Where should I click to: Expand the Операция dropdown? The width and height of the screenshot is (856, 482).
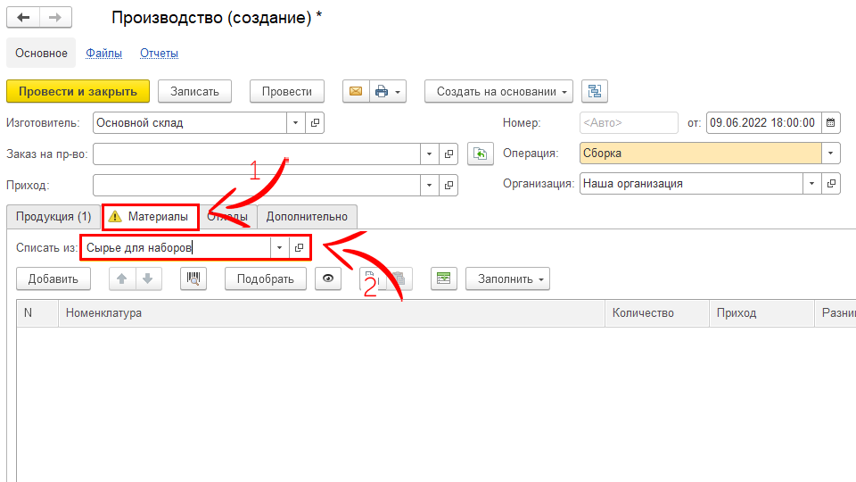pyautogui.click(x=831, y=154)
